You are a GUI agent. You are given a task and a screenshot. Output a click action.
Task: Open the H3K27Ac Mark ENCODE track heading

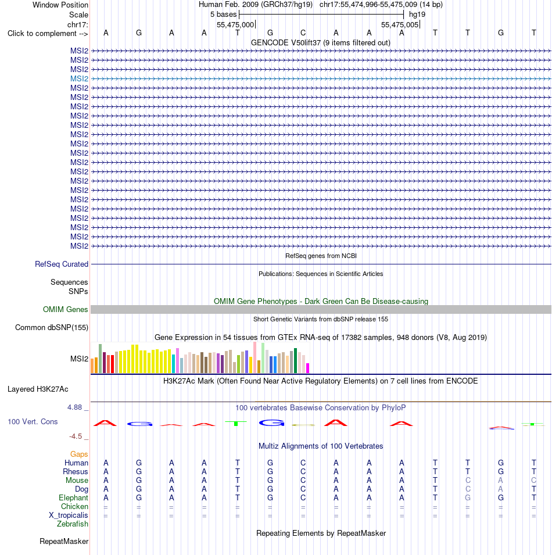pyautogui.click(x=321, y=381)
